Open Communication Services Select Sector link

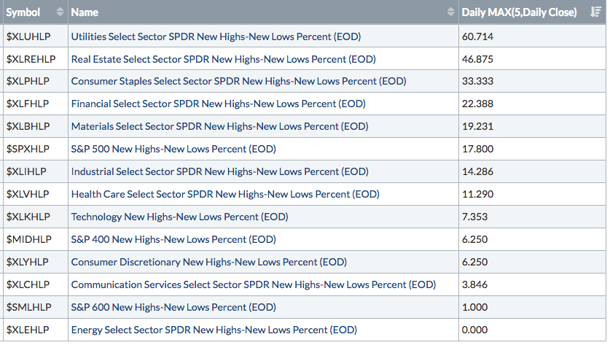253,284
